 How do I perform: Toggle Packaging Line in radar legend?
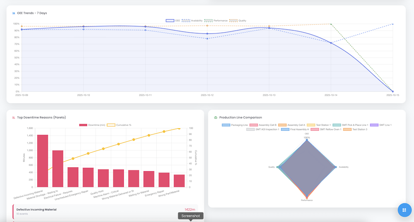234,125
